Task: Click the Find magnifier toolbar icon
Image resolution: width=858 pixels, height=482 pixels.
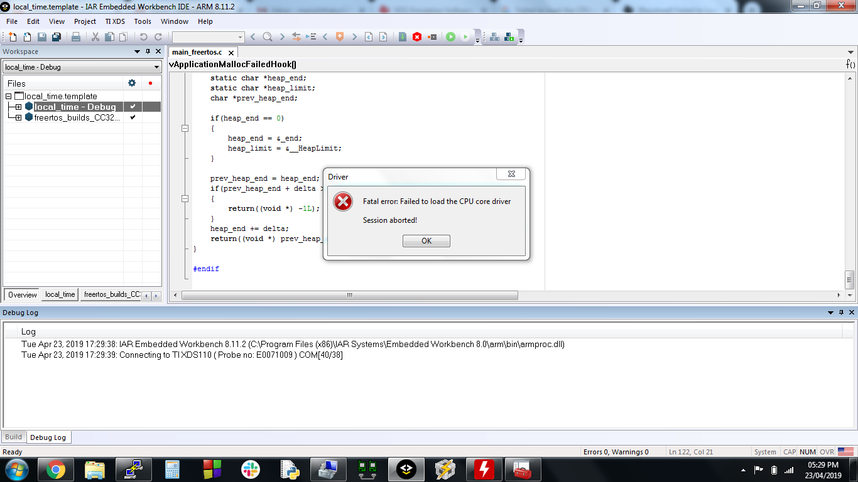Action: pyautogui.click(x=268, y=37)
